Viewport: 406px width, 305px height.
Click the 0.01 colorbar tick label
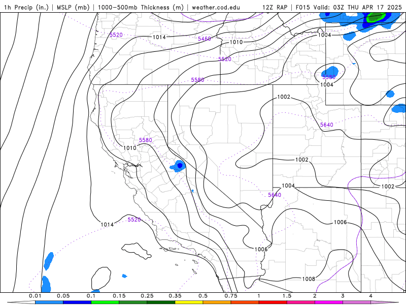point(35,296)
